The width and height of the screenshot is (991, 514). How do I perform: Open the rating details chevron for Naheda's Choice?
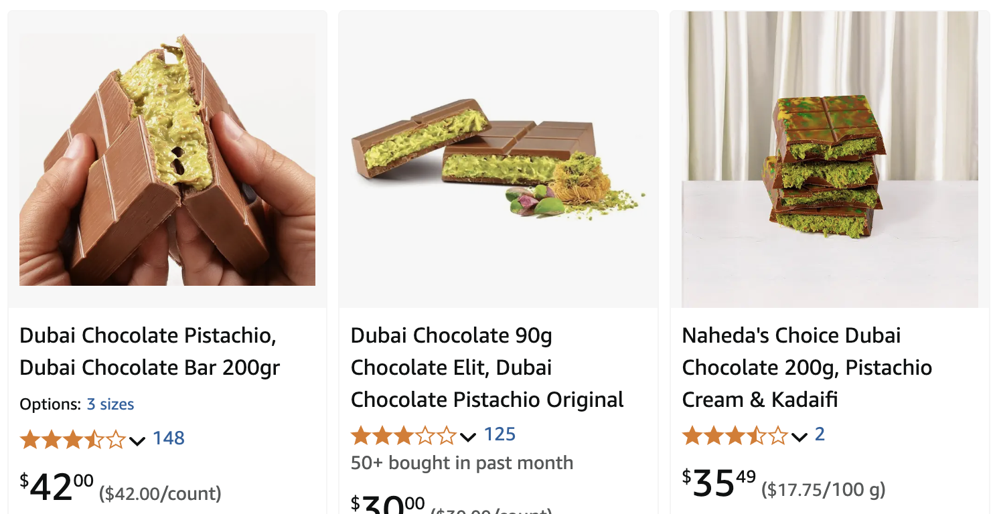(797, 438)
